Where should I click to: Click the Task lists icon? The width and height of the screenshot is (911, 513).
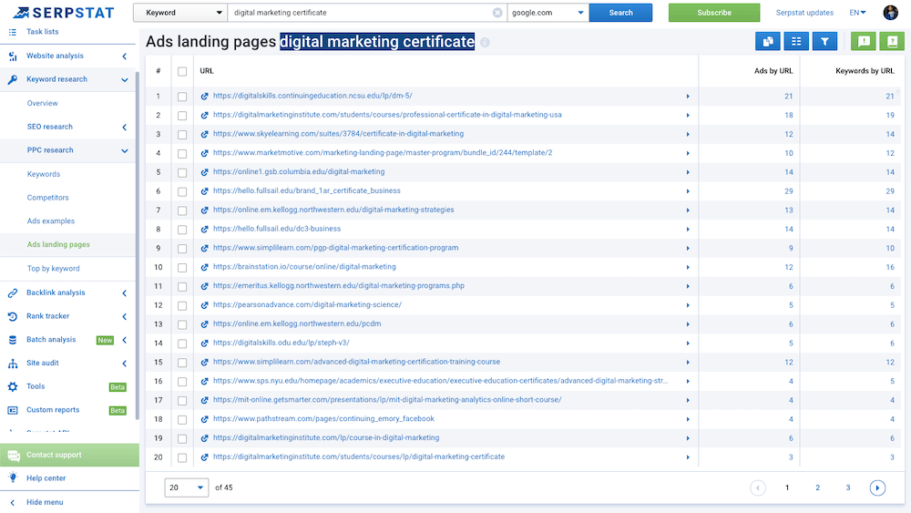point(13,32)
